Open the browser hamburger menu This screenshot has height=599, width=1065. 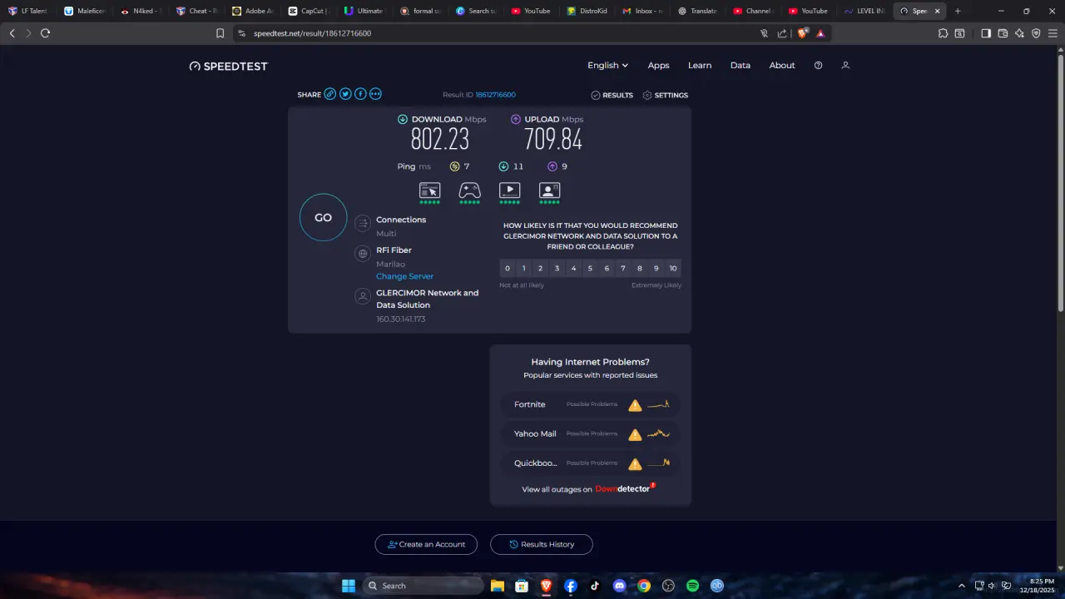[1053, 33]
